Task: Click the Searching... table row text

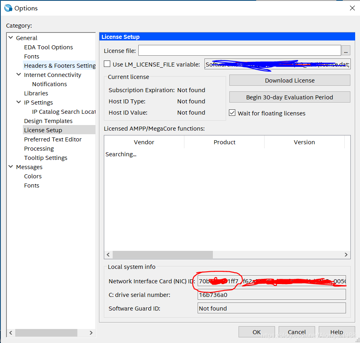Action: [121, 154]
